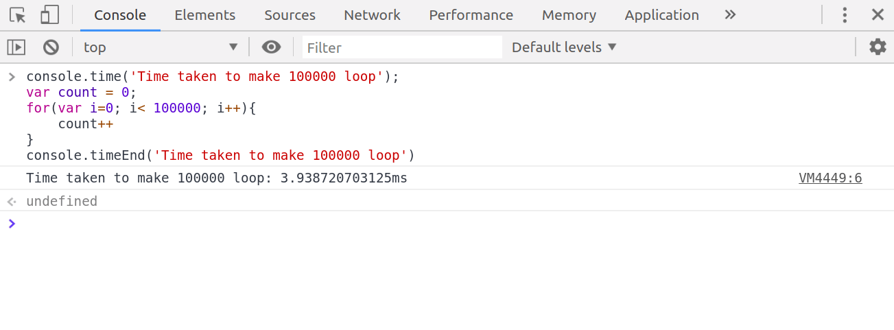Expand the Default levels dropdown
Image resolution: width=894 pixels, height=330 pixels.
coord(564,47)
